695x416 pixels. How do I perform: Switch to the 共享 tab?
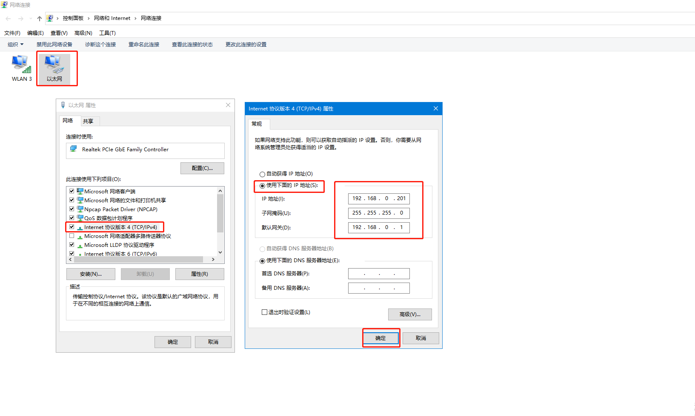[x=88, y=121]
